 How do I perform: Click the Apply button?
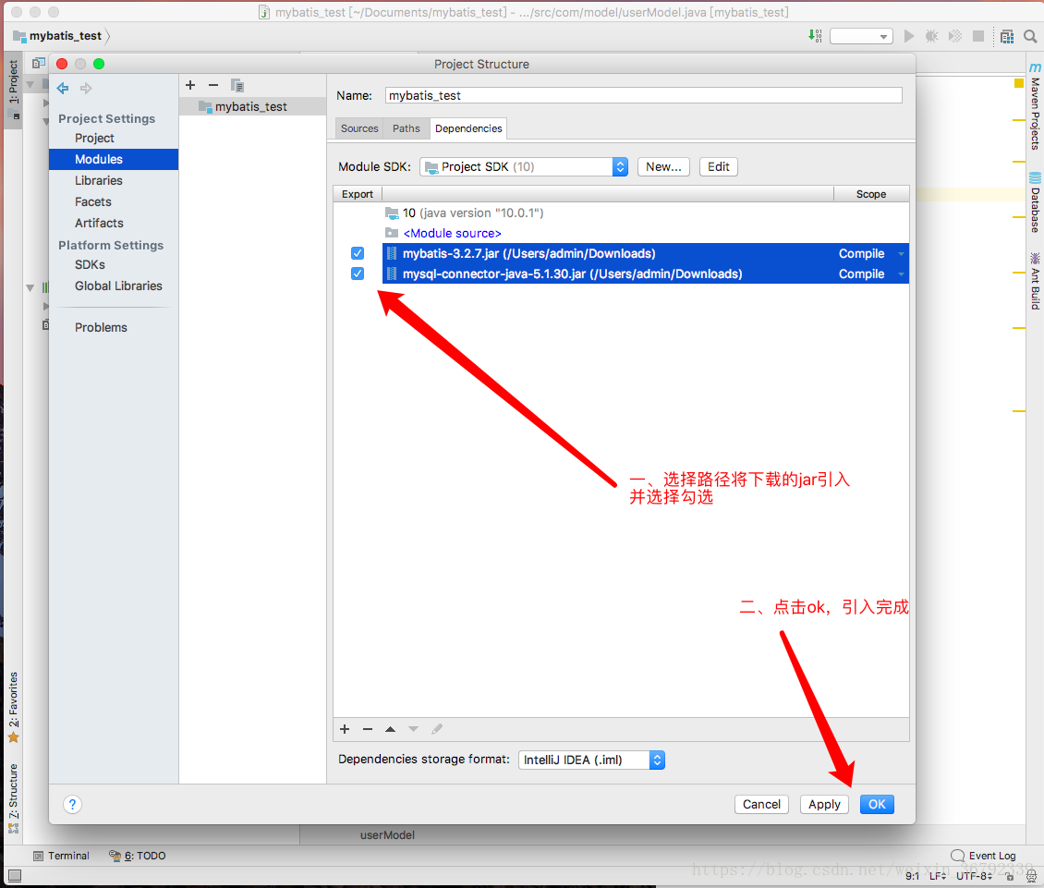click(x=824, y=804)
